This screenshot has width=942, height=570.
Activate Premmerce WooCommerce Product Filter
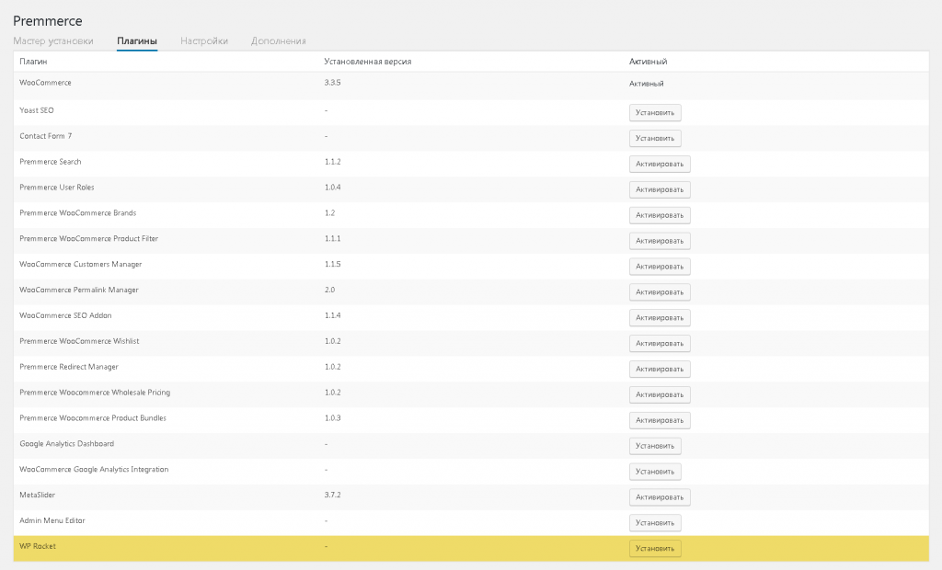coord(660,241)
